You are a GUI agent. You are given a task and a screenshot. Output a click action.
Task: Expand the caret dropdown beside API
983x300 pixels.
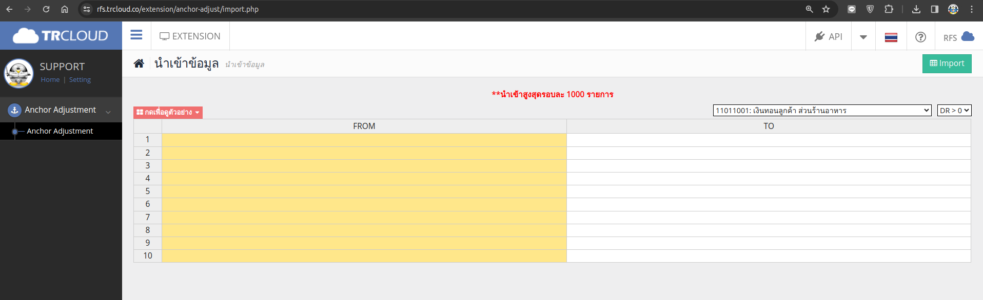coord(863,37)
